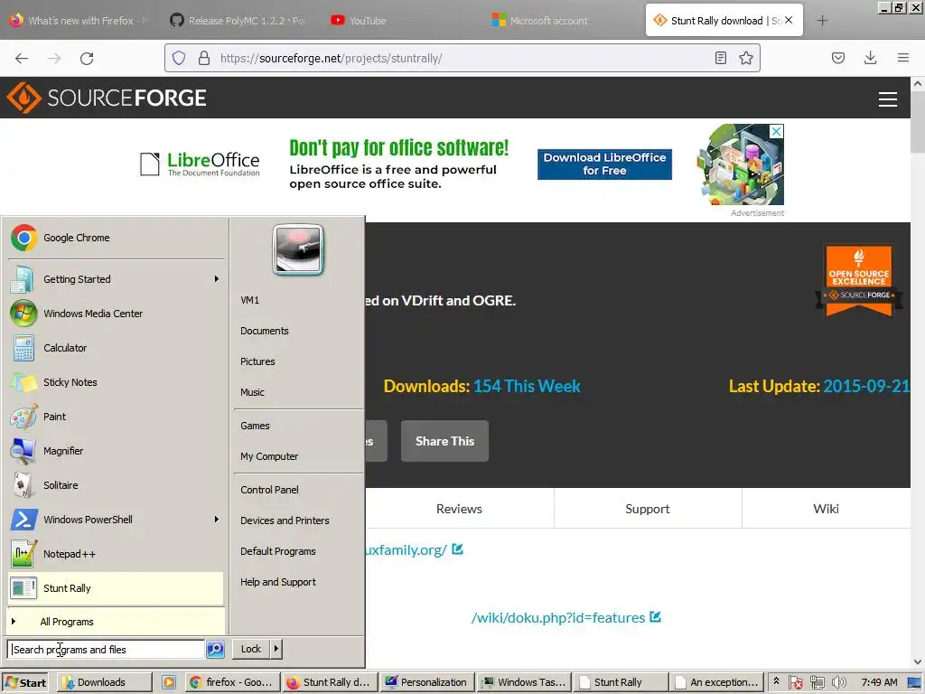Show hidden system tray icons
Screen dimensions: 925x694
point(776,681)
